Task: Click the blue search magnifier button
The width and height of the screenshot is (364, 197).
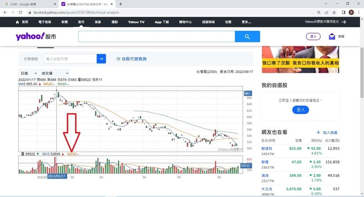Action: click(247, 37)
